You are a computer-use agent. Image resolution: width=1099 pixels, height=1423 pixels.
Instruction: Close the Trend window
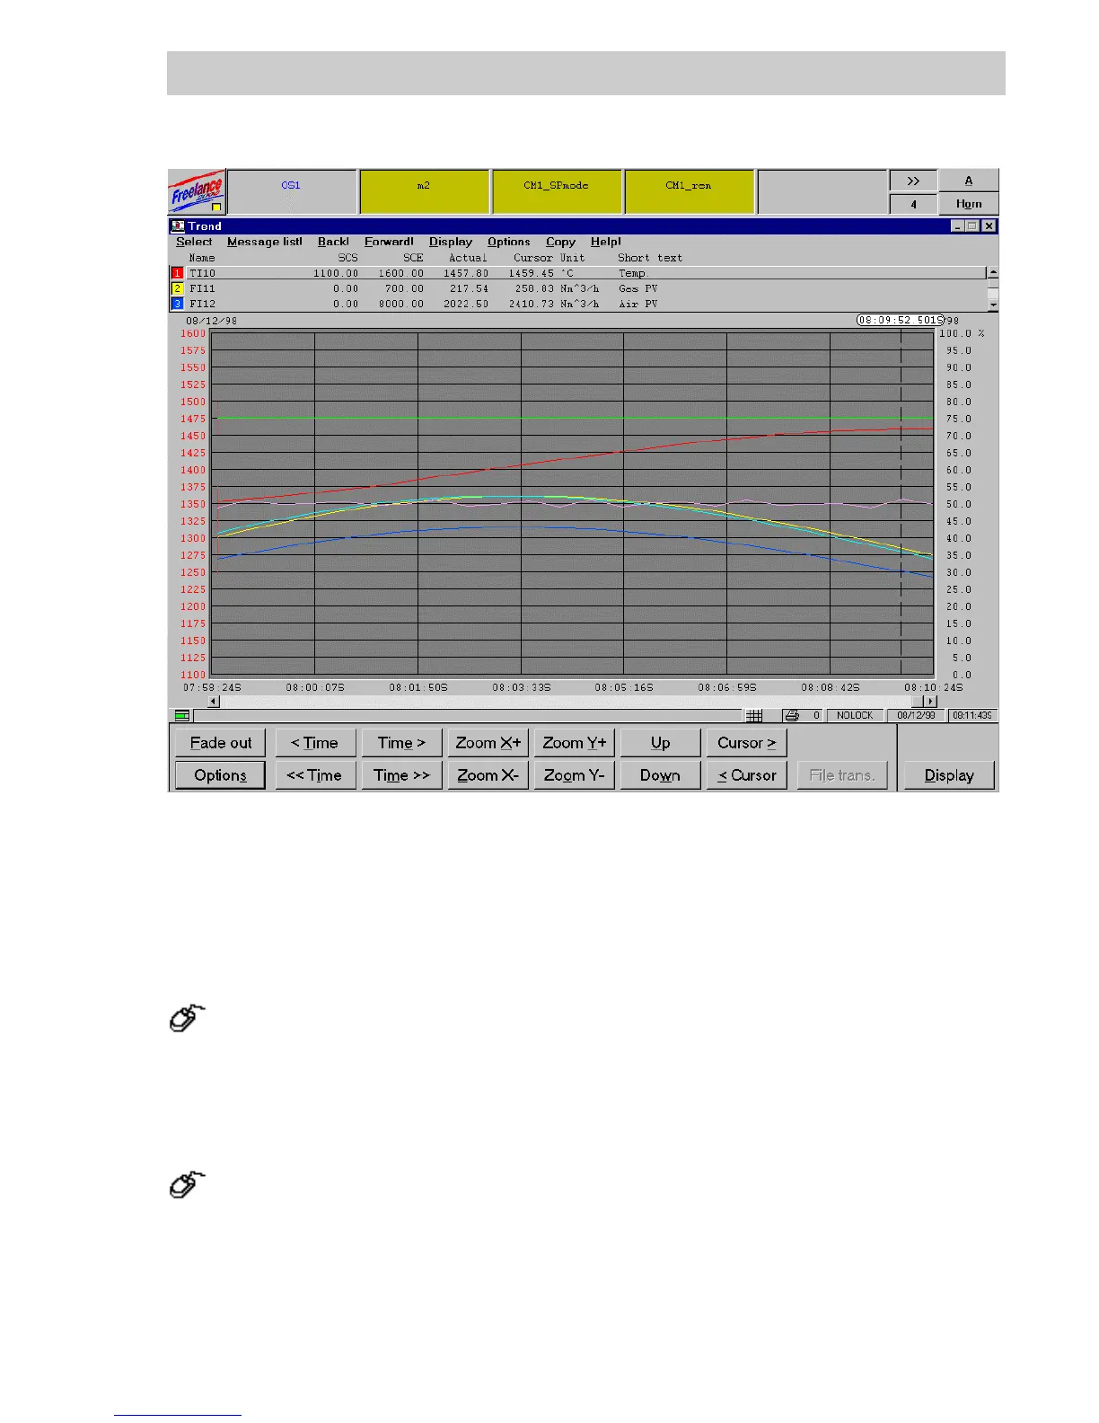[x=989, y=226]
